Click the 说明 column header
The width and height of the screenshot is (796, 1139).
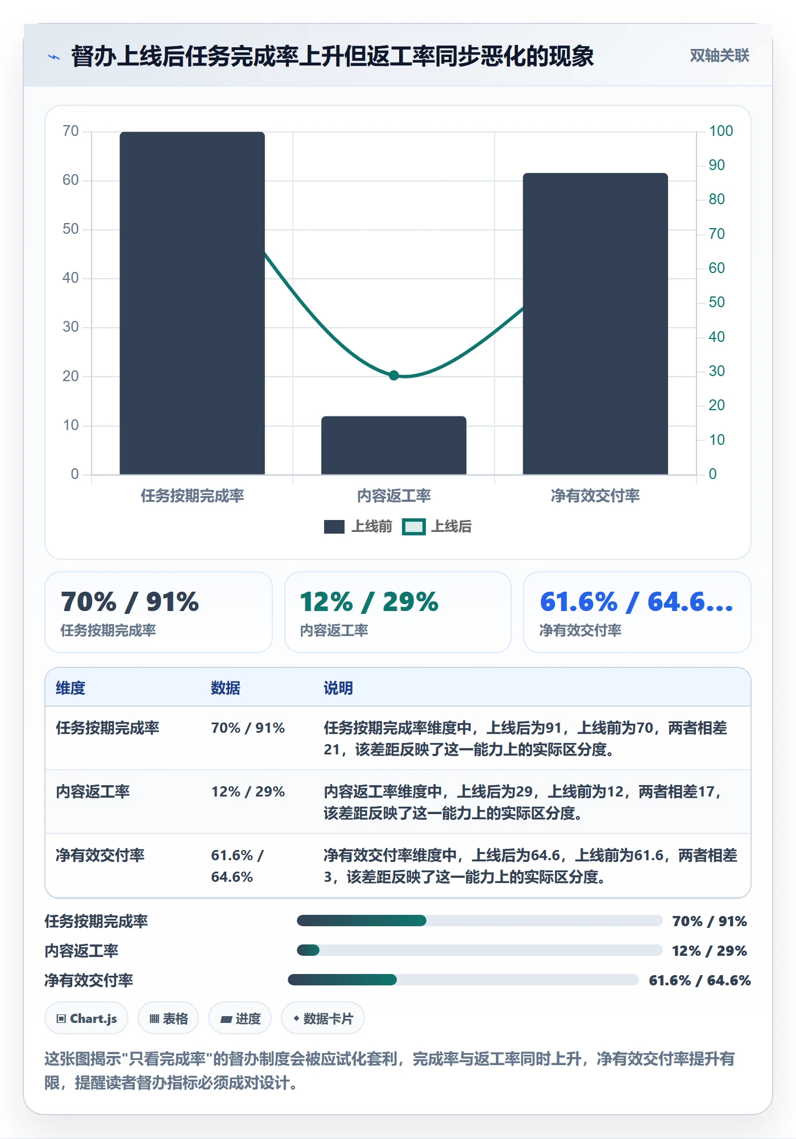click(338, 688)
